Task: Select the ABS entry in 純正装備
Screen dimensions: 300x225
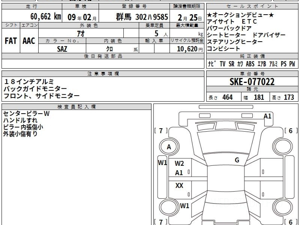Action: pyautogui.click(x=250, y=64)
